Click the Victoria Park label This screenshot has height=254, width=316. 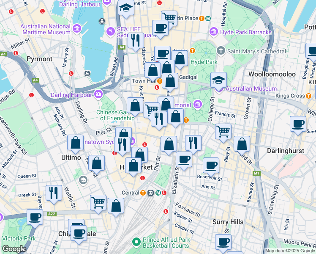pos(19,238)
